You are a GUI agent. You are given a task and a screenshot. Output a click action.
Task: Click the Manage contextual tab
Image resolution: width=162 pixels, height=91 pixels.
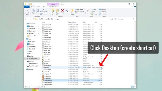[53, 4]
